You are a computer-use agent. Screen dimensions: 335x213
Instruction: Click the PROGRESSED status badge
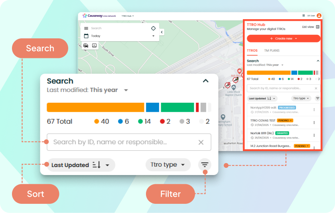coord(287,107)
